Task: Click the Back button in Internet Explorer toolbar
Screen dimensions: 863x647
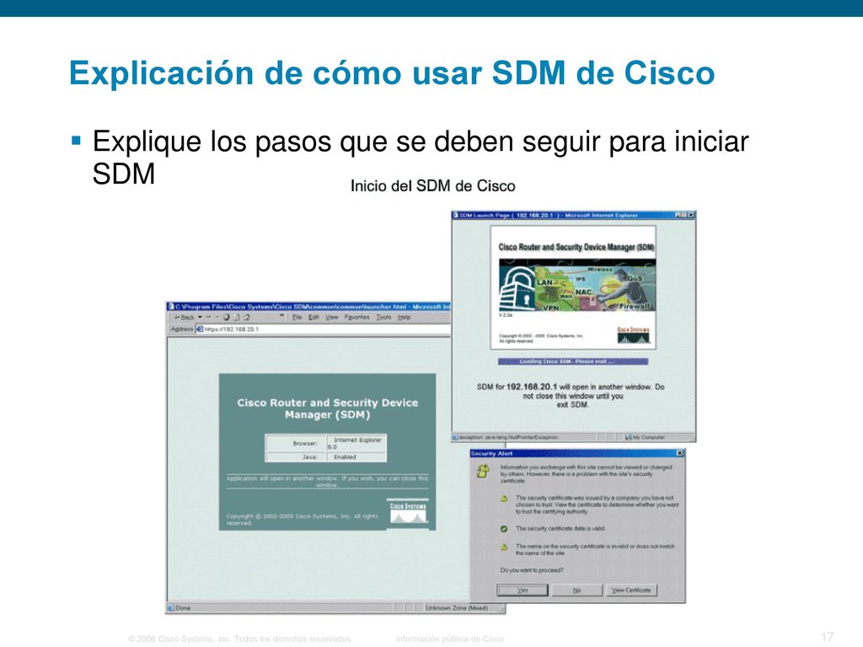Action: 184,318
